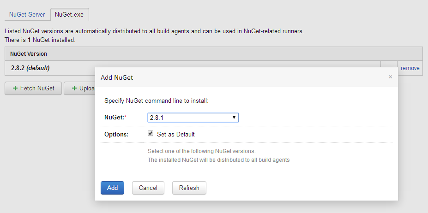
Task: Click 'Listed NuGet versions are automatically distributed' text
Action: pos(154,31)
